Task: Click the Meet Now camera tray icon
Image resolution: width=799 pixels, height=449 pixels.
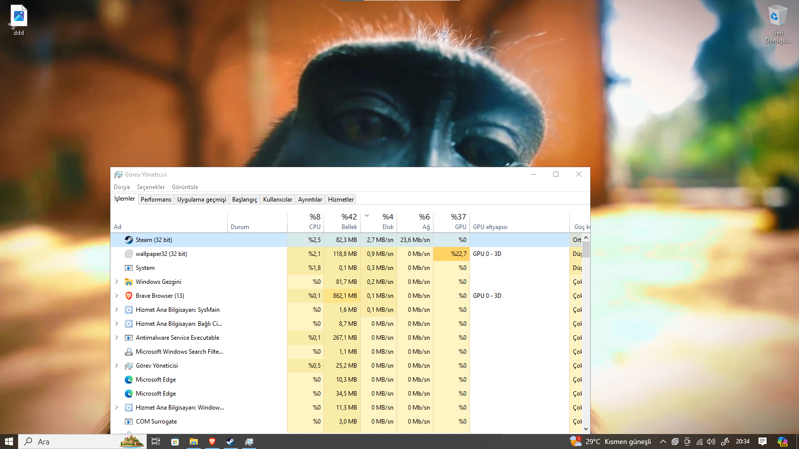Action: (x=687, y=442)
